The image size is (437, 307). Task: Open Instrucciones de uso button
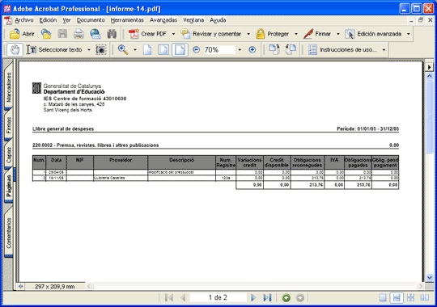coord(342,50)
